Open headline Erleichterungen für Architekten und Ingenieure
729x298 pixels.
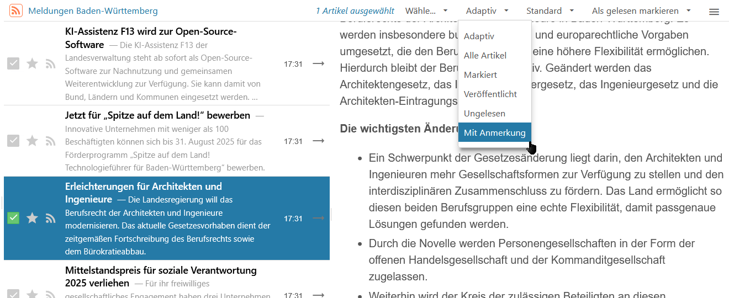click(144, 193)
